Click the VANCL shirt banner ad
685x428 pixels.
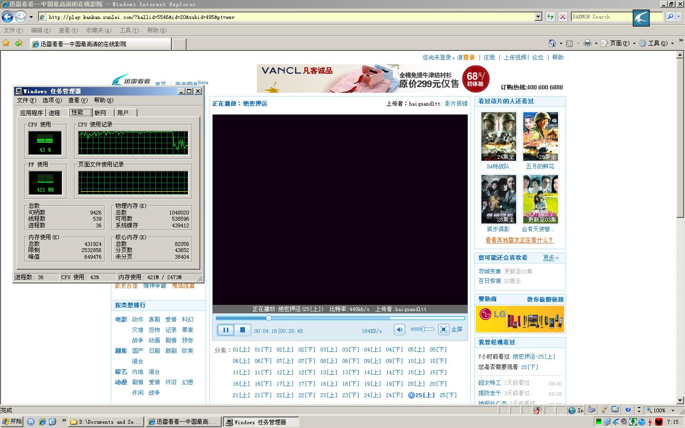click(373, 78)
